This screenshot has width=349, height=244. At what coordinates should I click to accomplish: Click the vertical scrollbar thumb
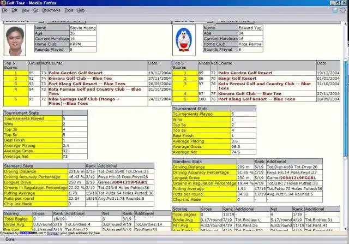(x=345, y=109)
